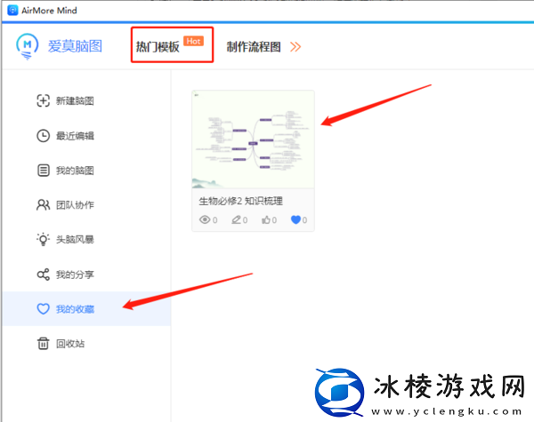Click the 爱莫脑图 brand name text
This screenshot has height=422, width=534.
(x=75, y=46)
